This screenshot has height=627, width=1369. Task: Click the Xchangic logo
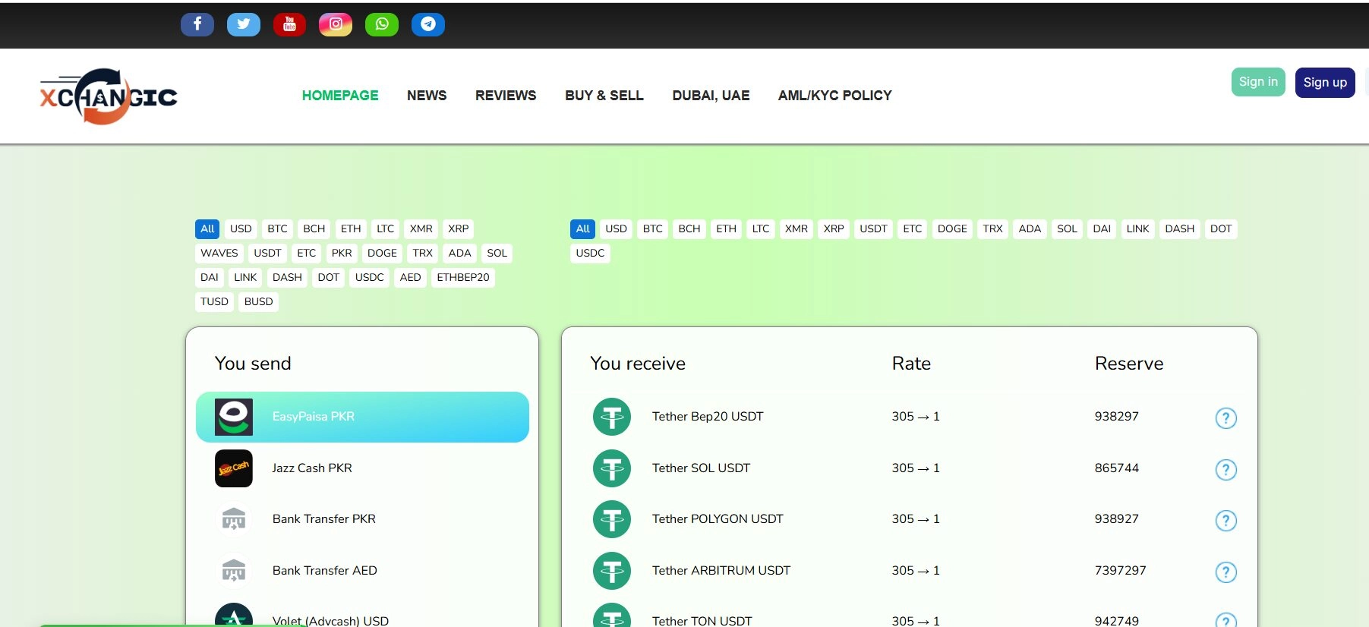pos(109,96)
